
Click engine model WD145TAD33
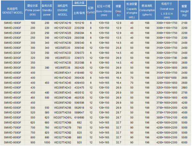(x=63, y=53)
